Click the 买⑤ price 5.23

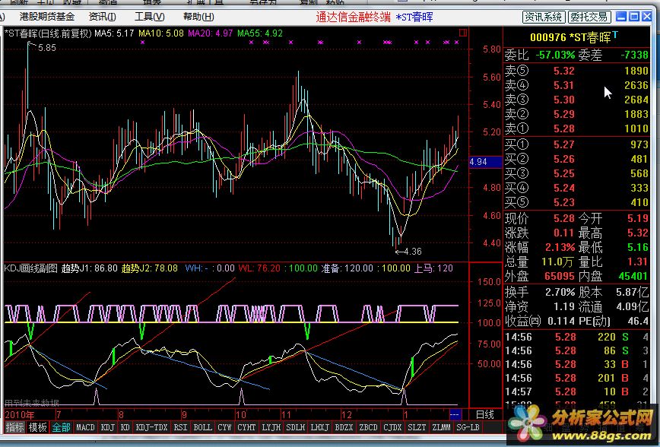coord(564,202)
